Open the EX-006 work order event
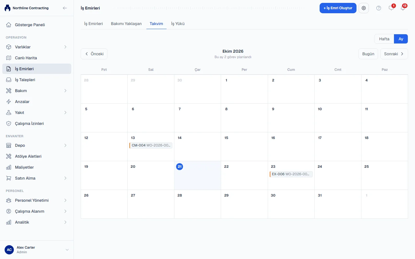The image size is (415, 259). [291, 174]
